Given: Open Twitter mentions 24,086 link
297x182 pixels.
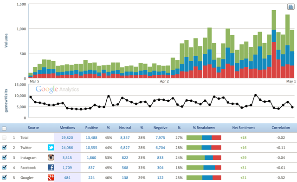Looking at the screenshot, I should (67, 148).
